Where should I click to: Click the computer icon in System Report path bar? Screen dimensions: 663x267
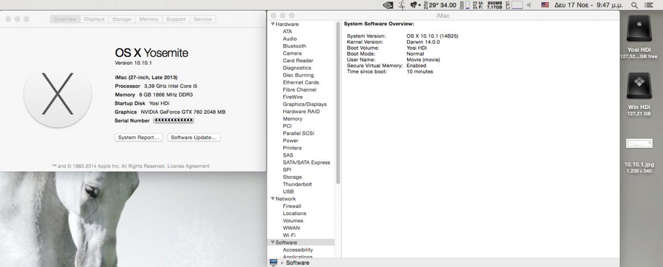(x=273, y=263)
